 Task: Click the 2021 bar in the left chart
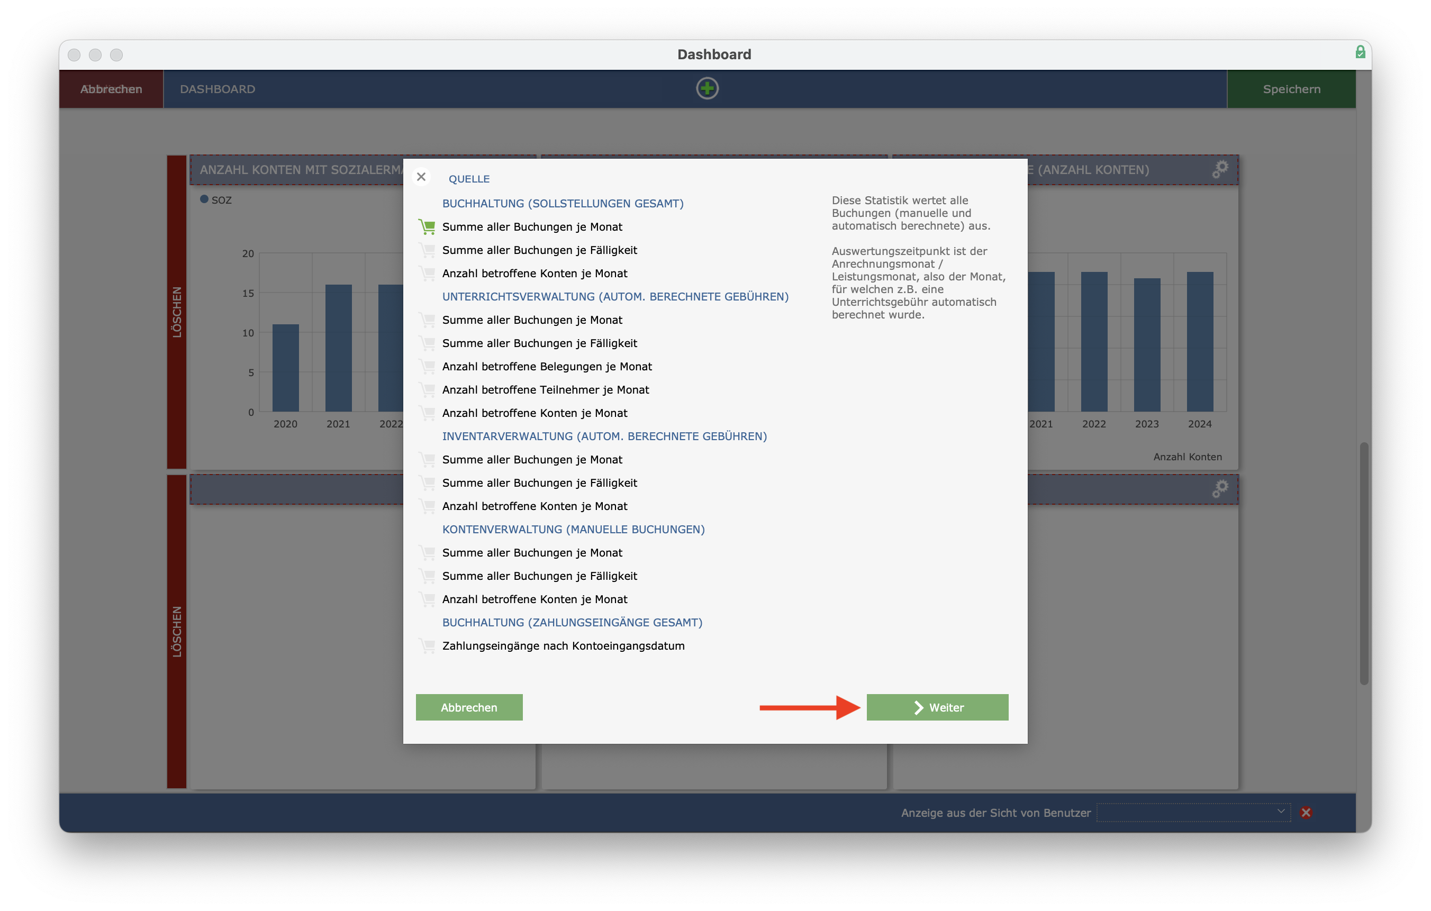[x=338, y=348]
